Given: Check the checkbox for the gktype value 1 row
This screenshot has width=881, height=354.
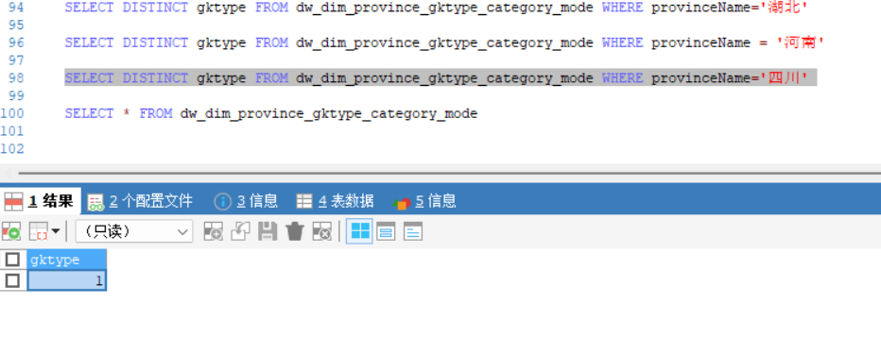Looking at the screenshot, I should (12, 280).
